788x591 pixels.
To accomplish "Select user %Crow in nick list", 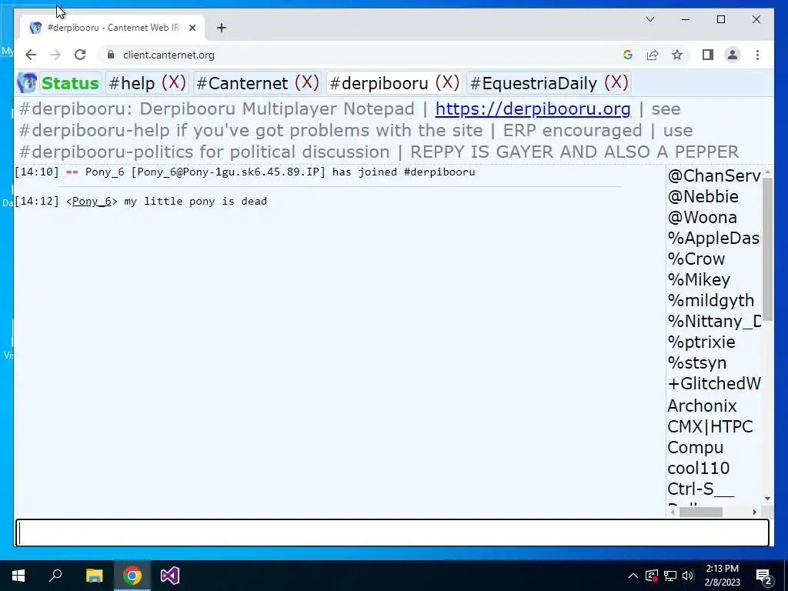I will click(x=696, y=259).
